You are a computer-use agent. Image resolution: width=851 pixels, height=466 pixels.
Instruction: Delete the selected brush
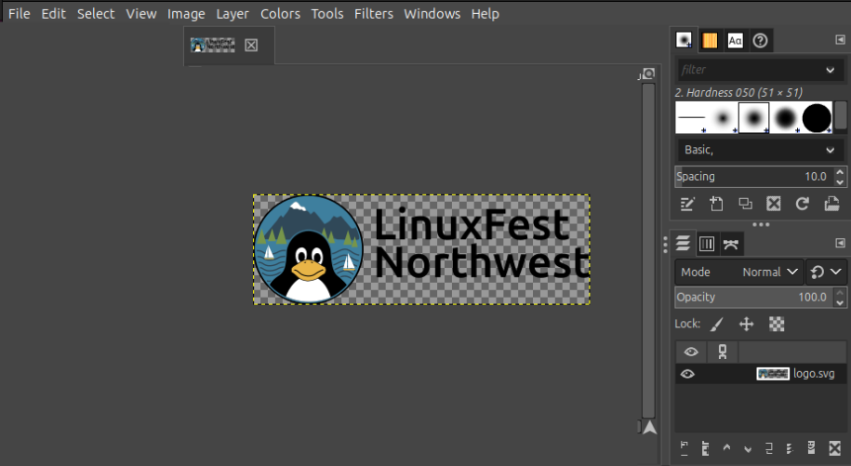click(774, 204)
